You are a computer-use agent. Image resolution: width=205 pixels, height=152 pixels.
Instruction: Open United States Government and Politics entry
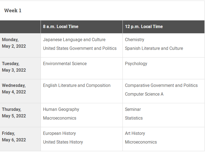(80, 48)
